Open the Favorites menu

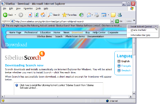[x=28, y=9]
